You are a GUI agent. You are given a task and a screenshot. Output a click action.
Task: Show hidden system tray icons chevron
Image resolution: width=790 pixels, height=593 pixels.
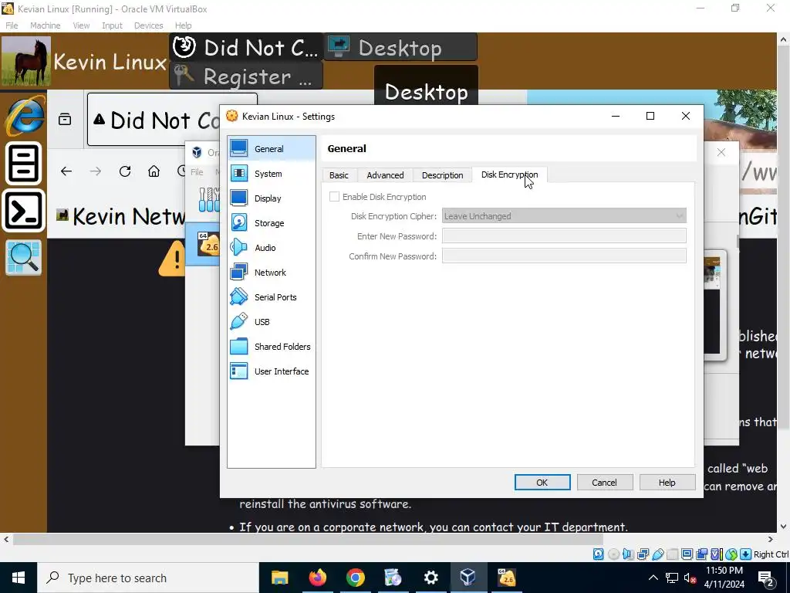653,578
